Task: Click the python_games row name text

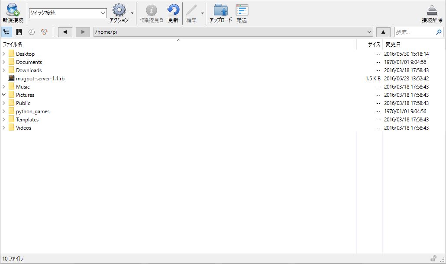Action: 33,111
